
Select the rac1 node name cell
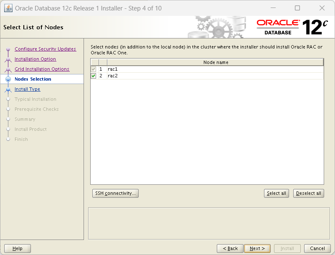(x=216, y=69)
